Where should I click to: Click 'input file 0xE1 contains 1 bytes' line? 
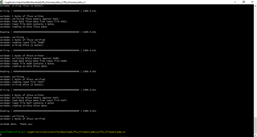pyautogui.click(x=27, y=24)
